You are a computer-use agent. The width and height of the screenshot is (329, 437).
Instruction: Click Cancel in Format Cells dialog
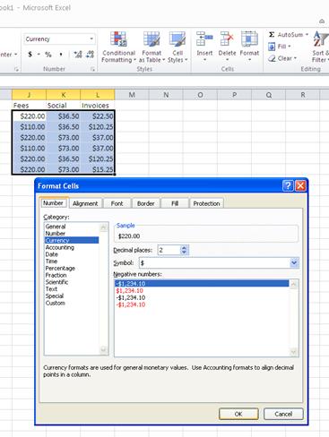(x=283, y=414)
